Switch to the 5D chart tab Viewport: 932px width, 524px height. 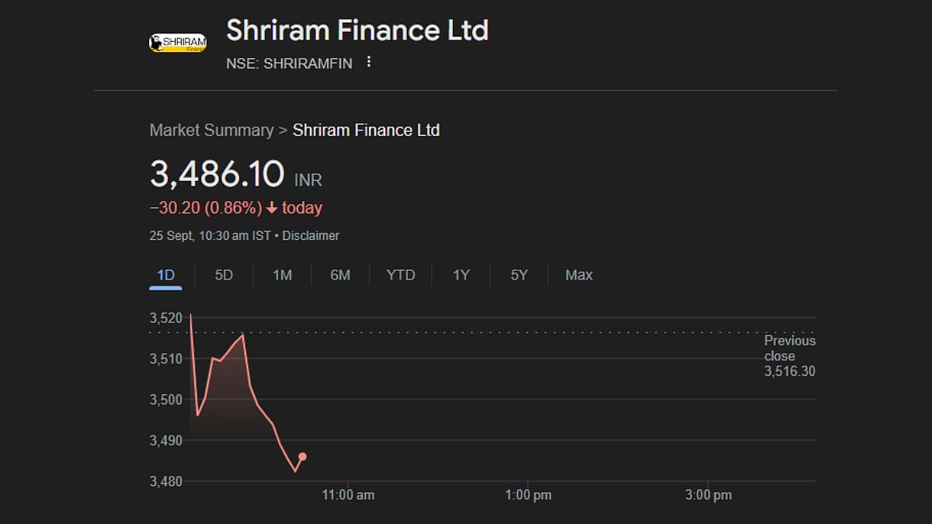pos(224,275)
